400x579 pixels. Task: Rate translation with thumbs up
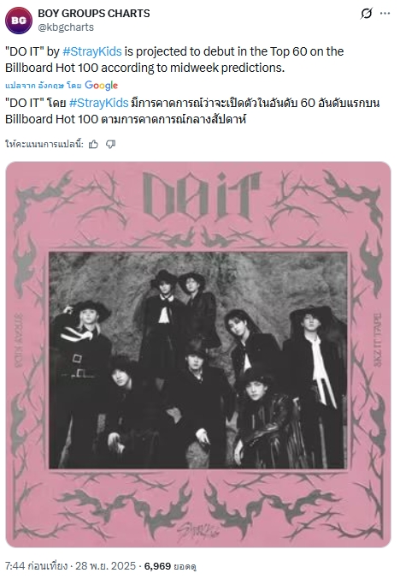pyautogui.click(x=93, y=144)
